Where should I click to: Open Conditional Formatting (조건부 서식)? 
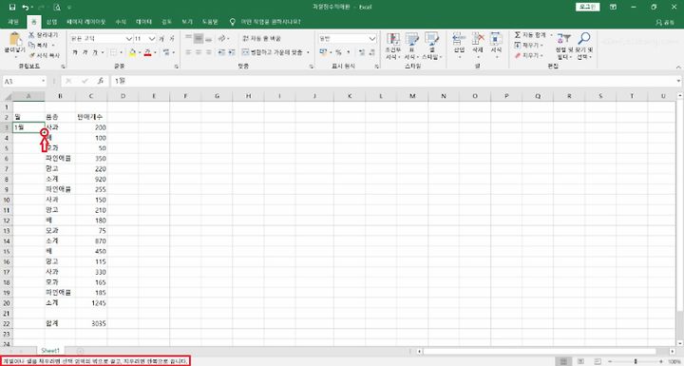pos(393,46)
